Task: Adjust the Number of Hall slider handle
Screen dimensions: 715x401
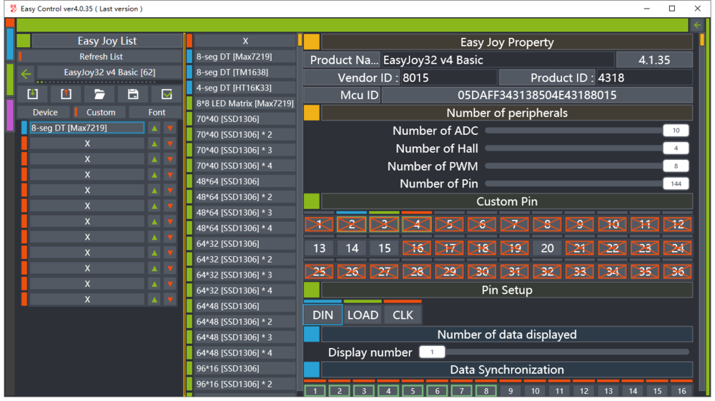Action: pos(676,148)
